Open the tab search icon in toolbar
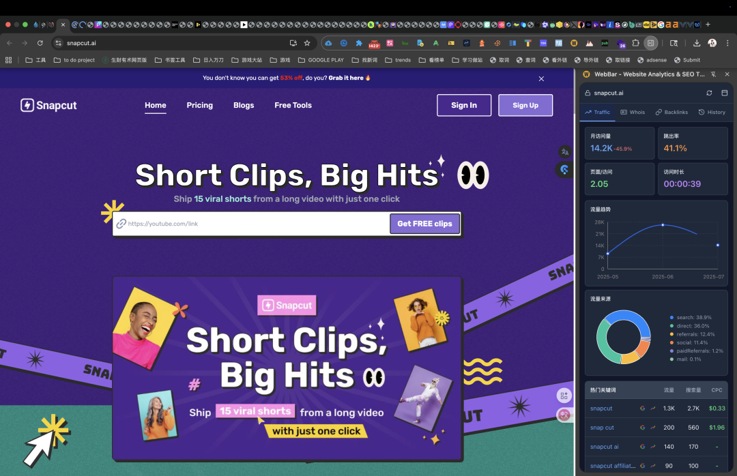 point(674,43)
